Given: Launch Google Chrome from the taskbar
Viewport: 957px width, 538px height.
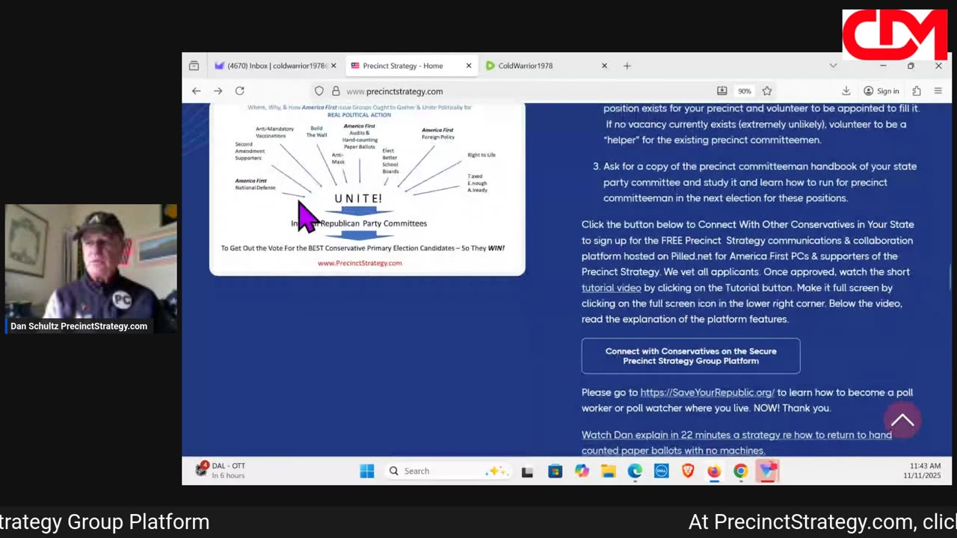Looking at the screenshot, I should [x=740, y=471].
